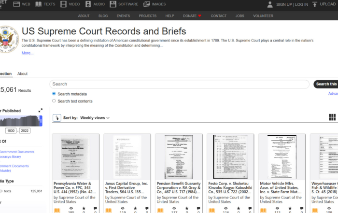Click the Upload arrow icon
The width and height of the screenshot is (338, 213).
point(315,4)
